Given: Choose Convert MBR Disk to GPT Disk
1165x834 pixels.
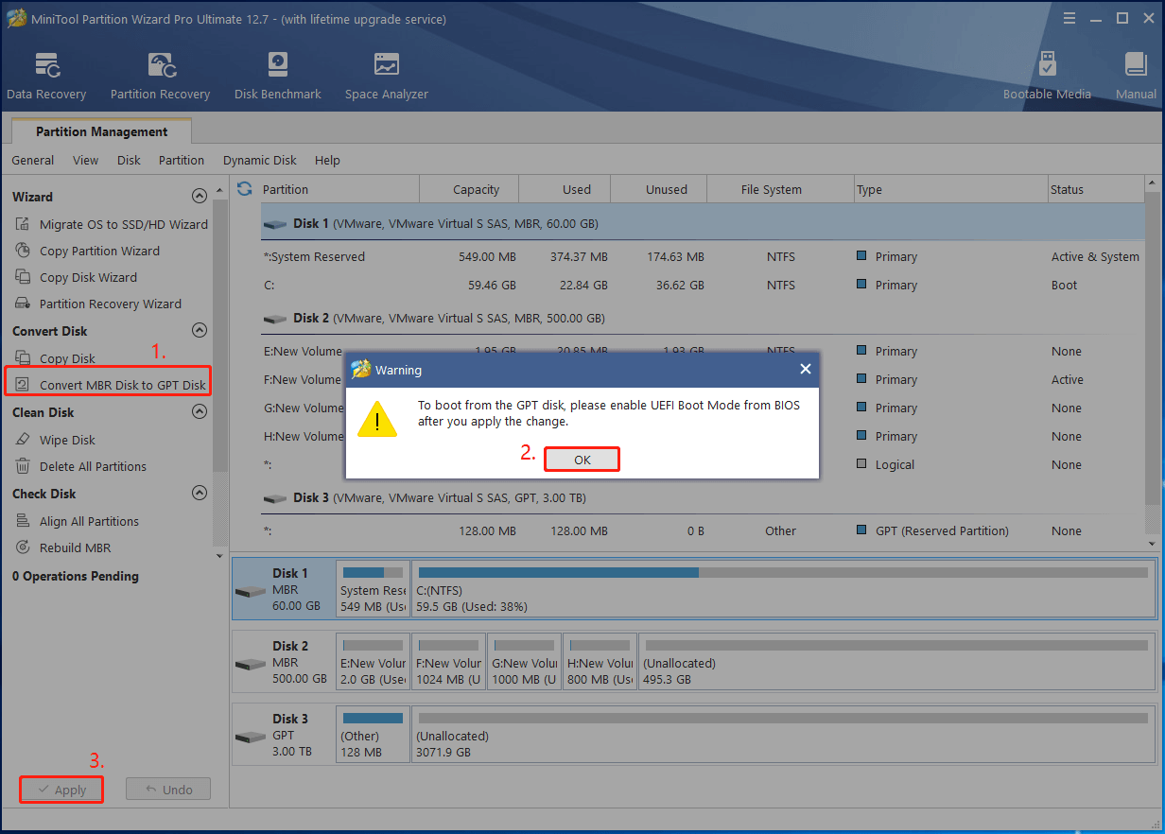Looking at the screenshot, I should coord(110,385).
